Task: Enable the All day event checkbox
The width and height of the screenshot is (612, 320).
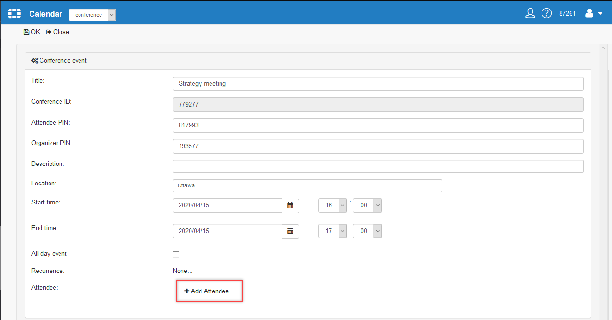Action: pos(176,254)
